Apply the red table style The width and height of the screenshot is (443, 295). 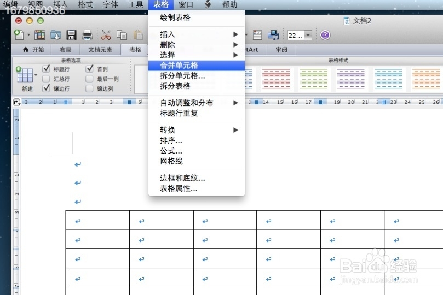click(276, 79)
